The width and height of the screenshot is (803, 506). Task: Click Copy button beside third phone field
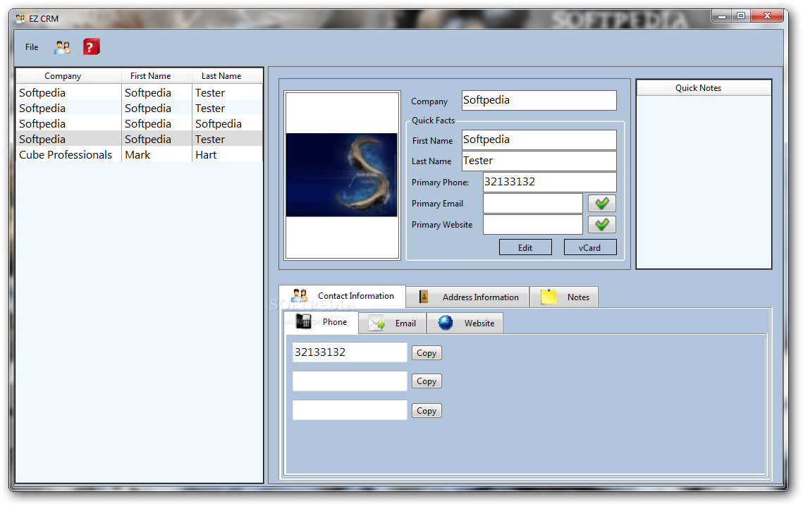[x=427, y=411]
